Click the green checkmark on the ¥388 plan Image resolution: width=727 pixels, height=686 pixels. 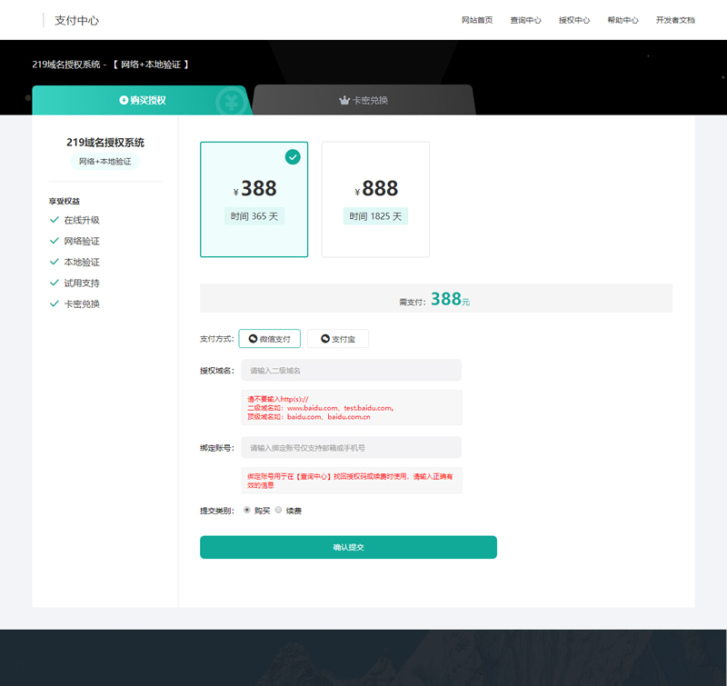(x=292, y=156)
